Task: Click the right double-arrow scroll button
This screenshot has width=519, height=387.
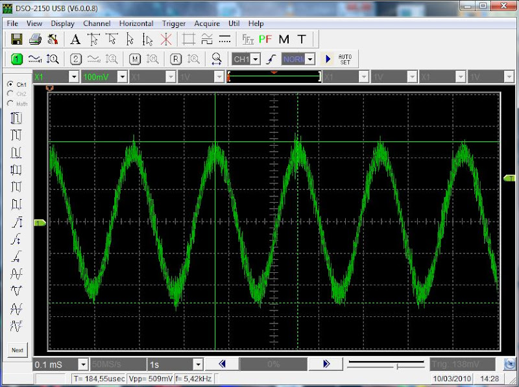Action: (326, 364)
